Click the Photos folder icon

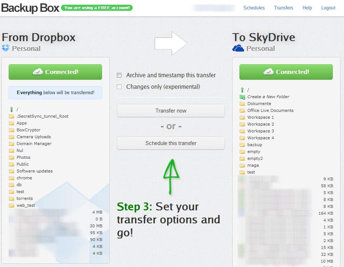click(x=12, y=157)
